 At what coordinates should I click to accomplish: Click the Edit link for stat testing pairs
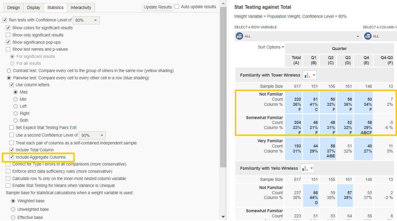(x=73, y=128)
